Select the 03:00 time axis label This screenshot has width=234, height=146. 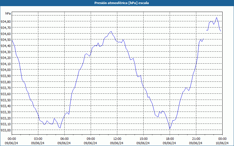(x=38, y=139)
